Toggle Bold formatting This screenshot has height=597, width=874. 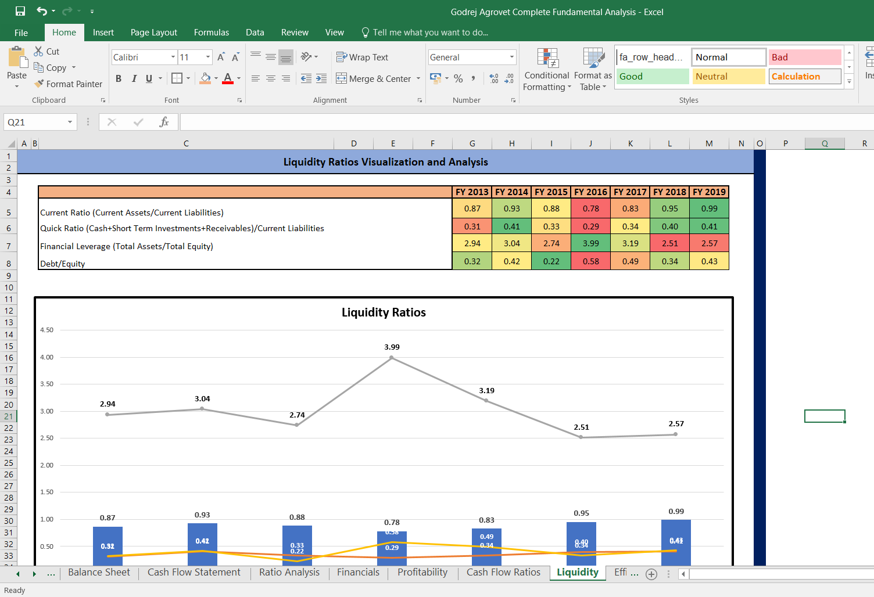coord(119,78)
